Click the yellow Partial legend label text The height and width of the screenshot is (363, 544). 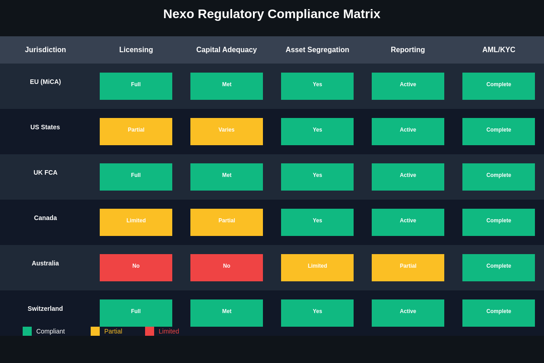(x=113, y=331)
